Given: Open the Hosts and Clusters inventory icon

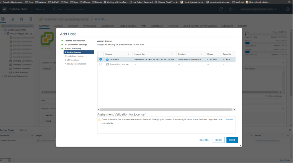Looking at the screenshot, I should click(3, 19).
